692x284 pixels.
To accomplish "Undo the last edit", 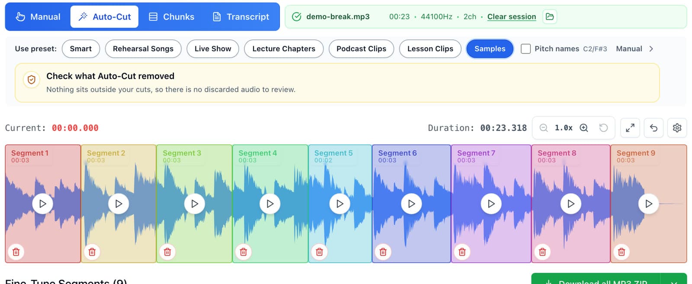I will point(654,128).
